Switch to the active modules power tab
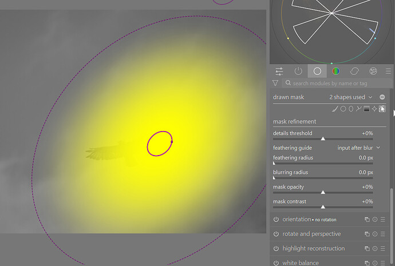This screenshot has height=266, width=395. click(x=298, y=71)
